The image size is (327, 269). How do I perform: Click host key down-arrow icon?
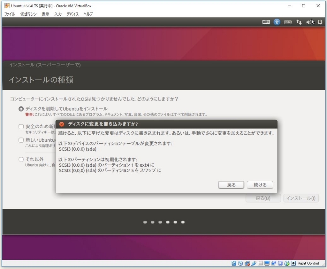pyautogui.click(x=293, y=263)
